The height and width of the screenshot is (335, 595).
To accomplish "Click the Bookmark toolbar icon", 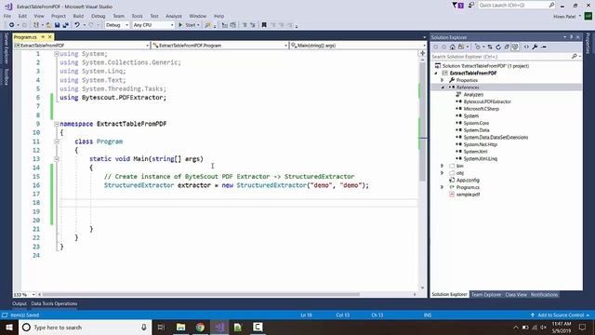I will [264, 25].
